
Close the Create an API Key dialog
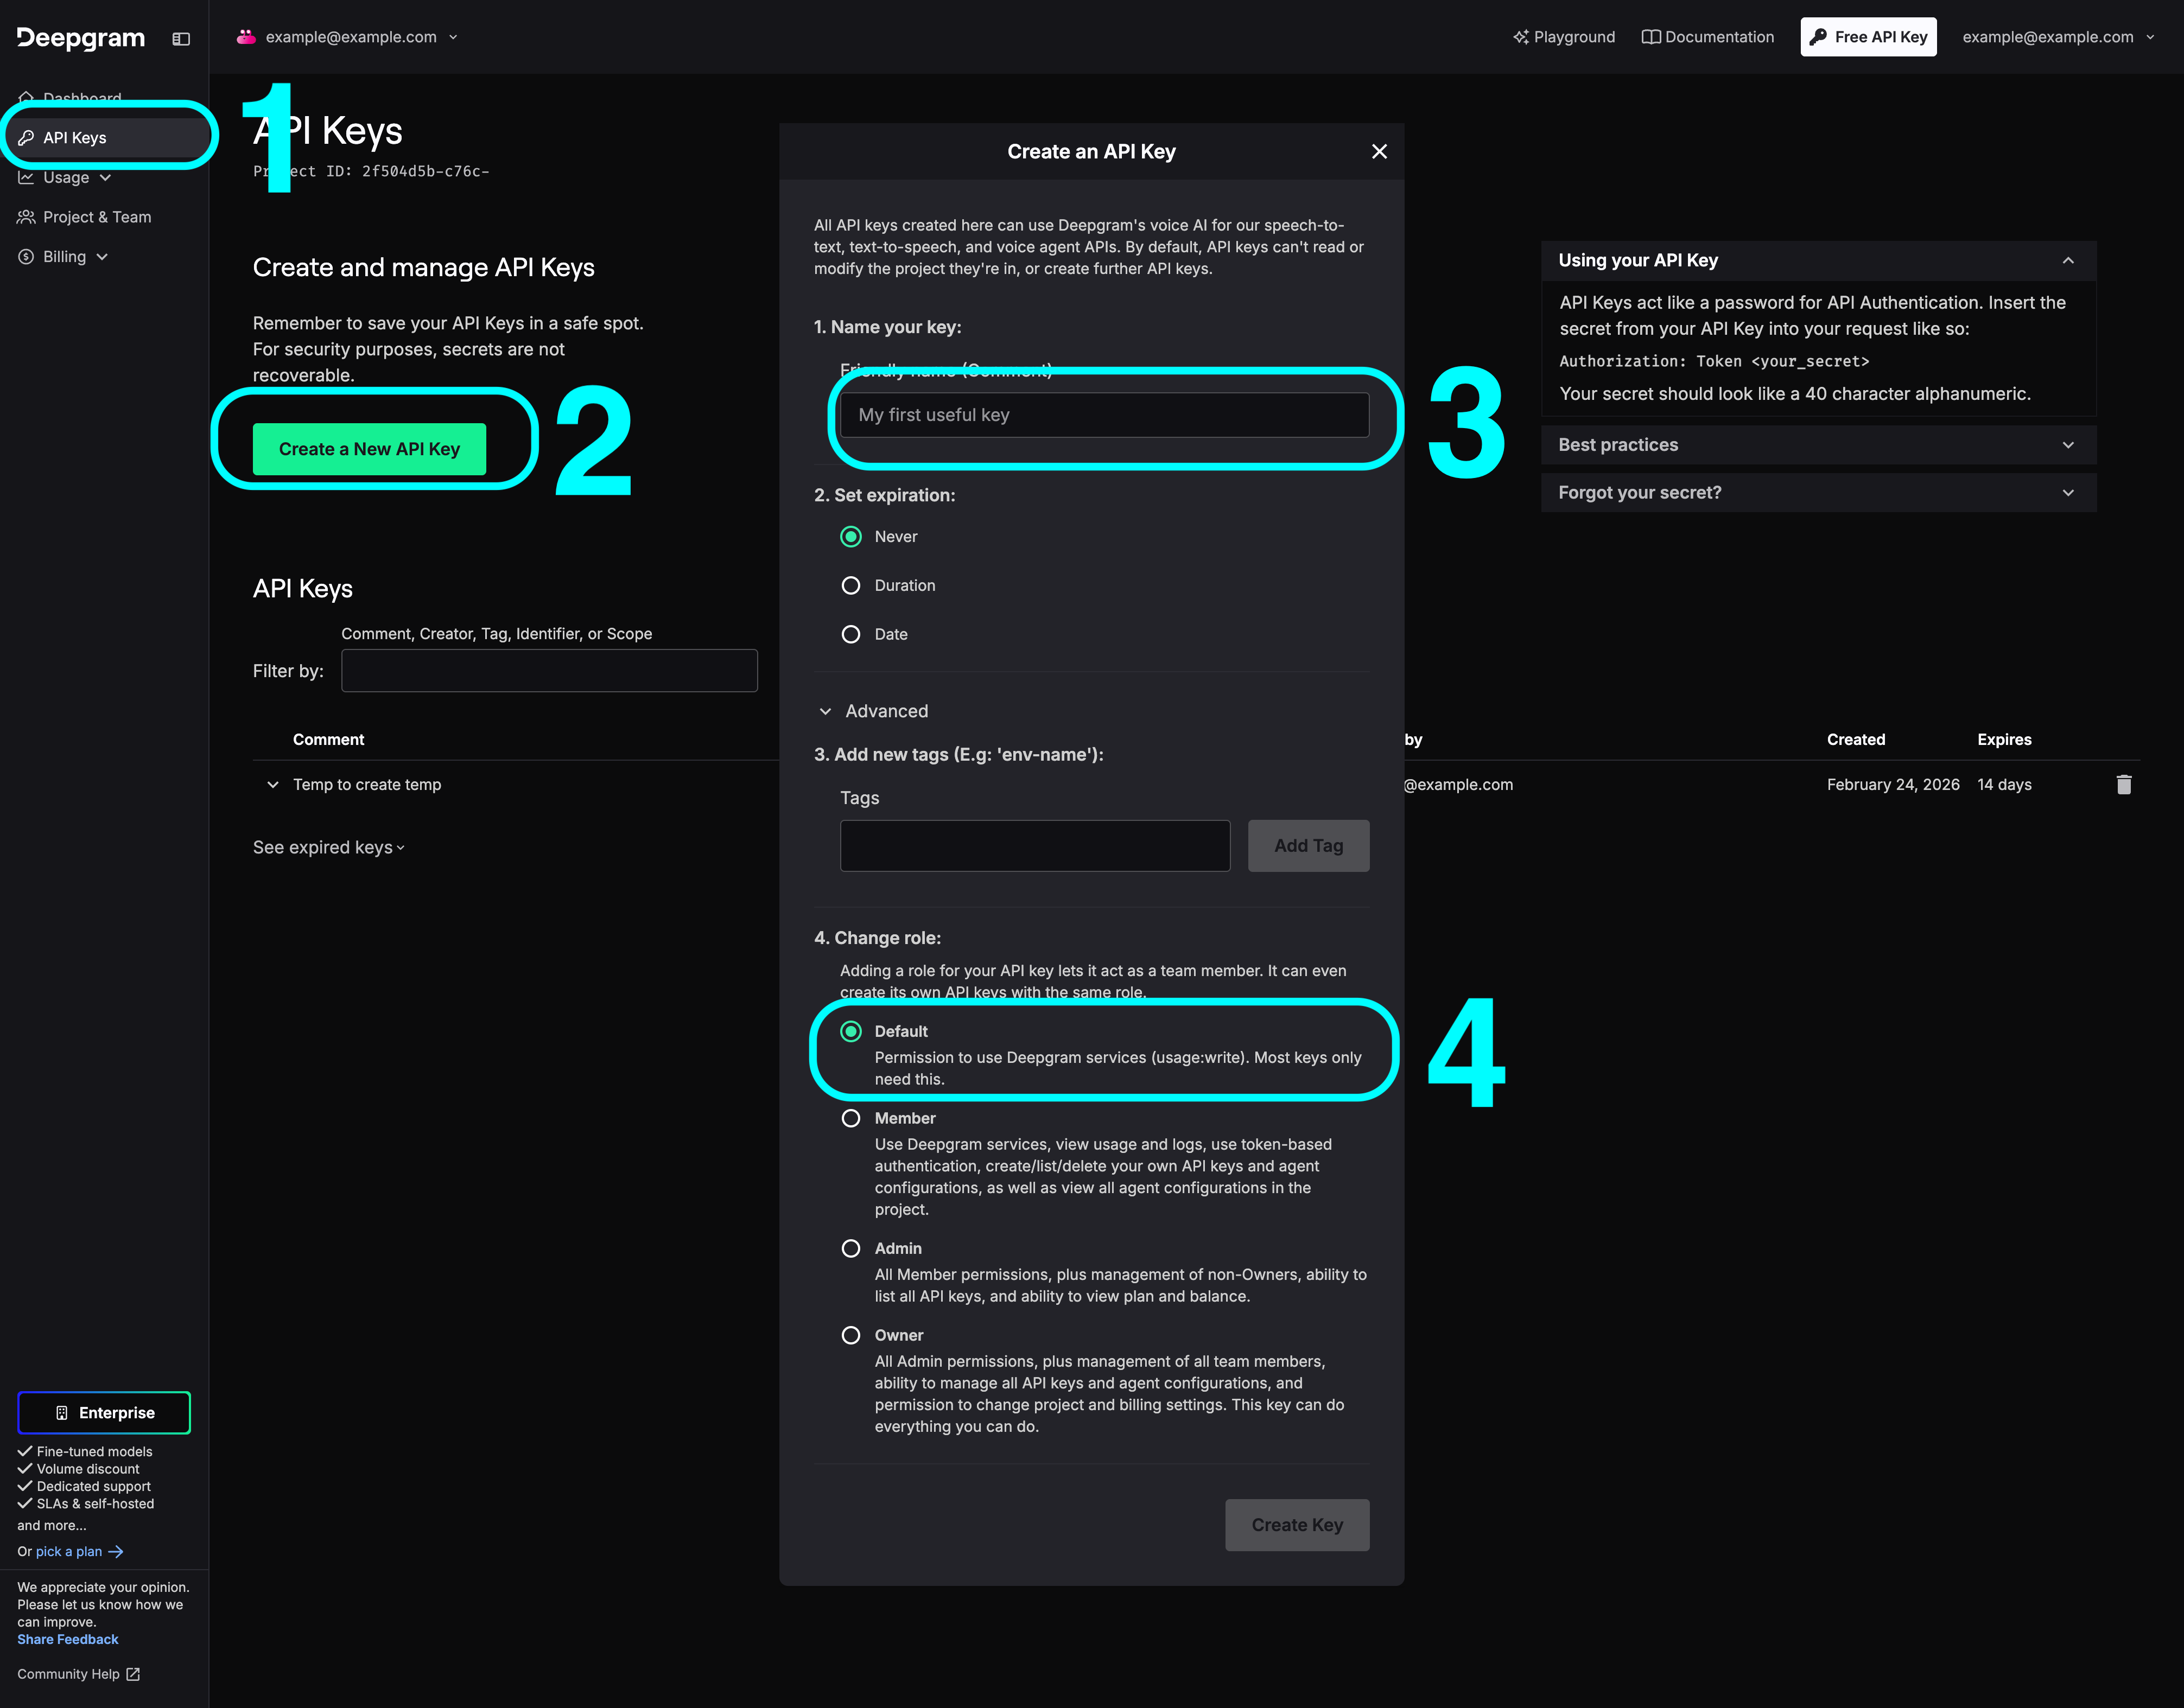pos(1379,151)
